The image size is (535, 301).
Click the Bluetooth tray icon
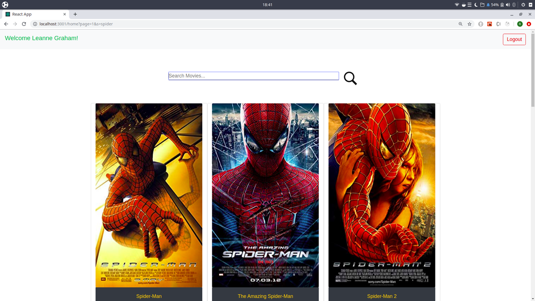pyautogui.click(x=514, y=5)
